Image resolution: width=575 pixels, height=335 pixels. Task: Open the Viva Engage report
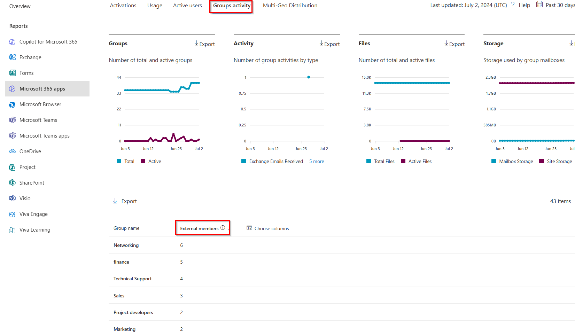coord(33,214)
